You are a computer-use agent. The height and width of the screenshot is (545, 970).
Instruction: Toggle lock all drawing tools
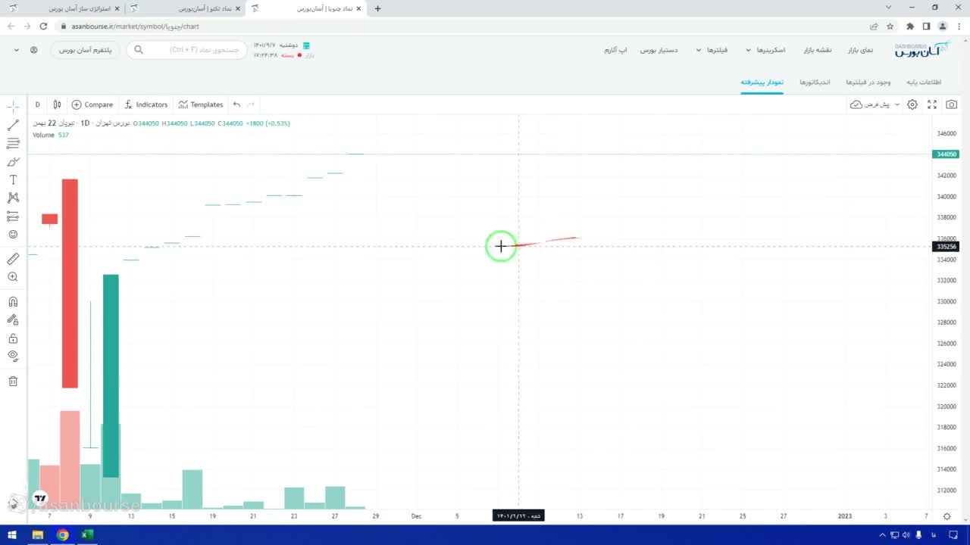pyautogui.click(x=13, y=338)
